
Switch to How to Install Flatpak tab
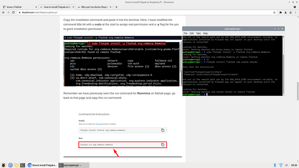(57, 7)
